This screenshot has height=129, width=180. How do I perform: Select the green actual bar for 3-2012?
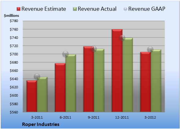[156, 81]
